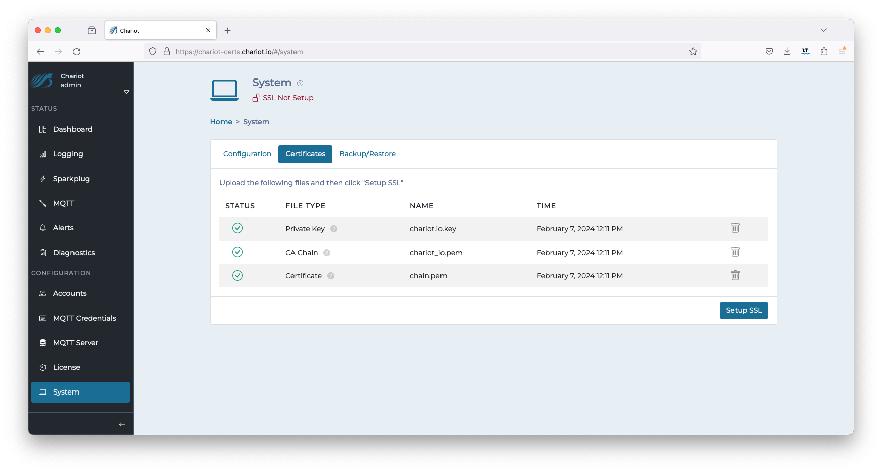The height and width of the screenshot is (472, 882).
Task: Click the STATUS column header
Action: point(240,206)
